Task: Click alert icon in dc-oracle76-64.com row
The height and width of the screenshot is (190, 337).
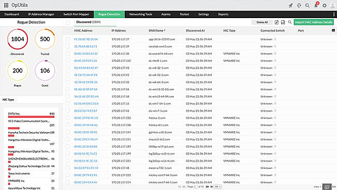Action: coord(275,54)
